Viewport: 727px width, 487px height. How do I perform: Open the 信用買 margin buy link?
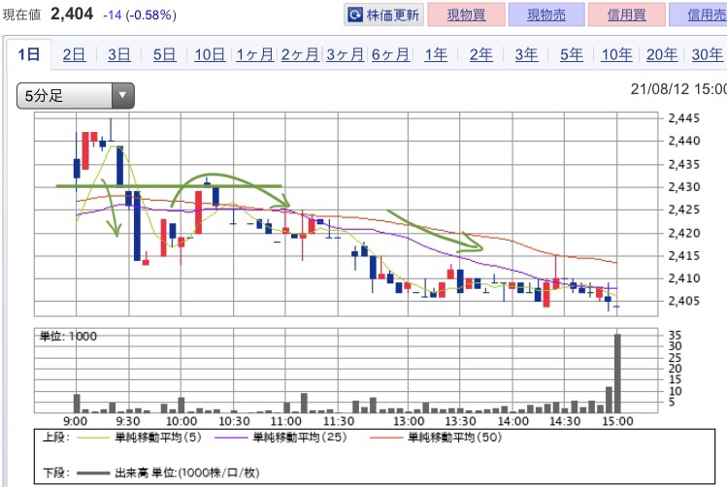626,15
